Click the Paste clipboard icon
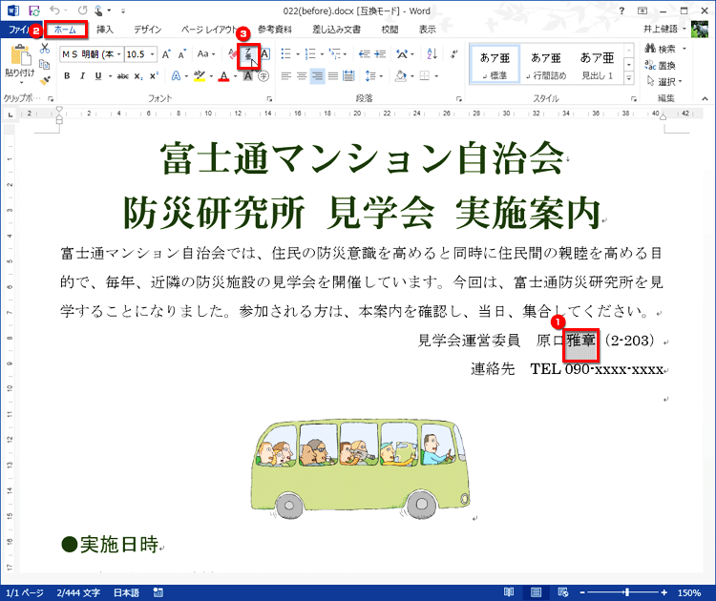 click(x=20, y=55)
